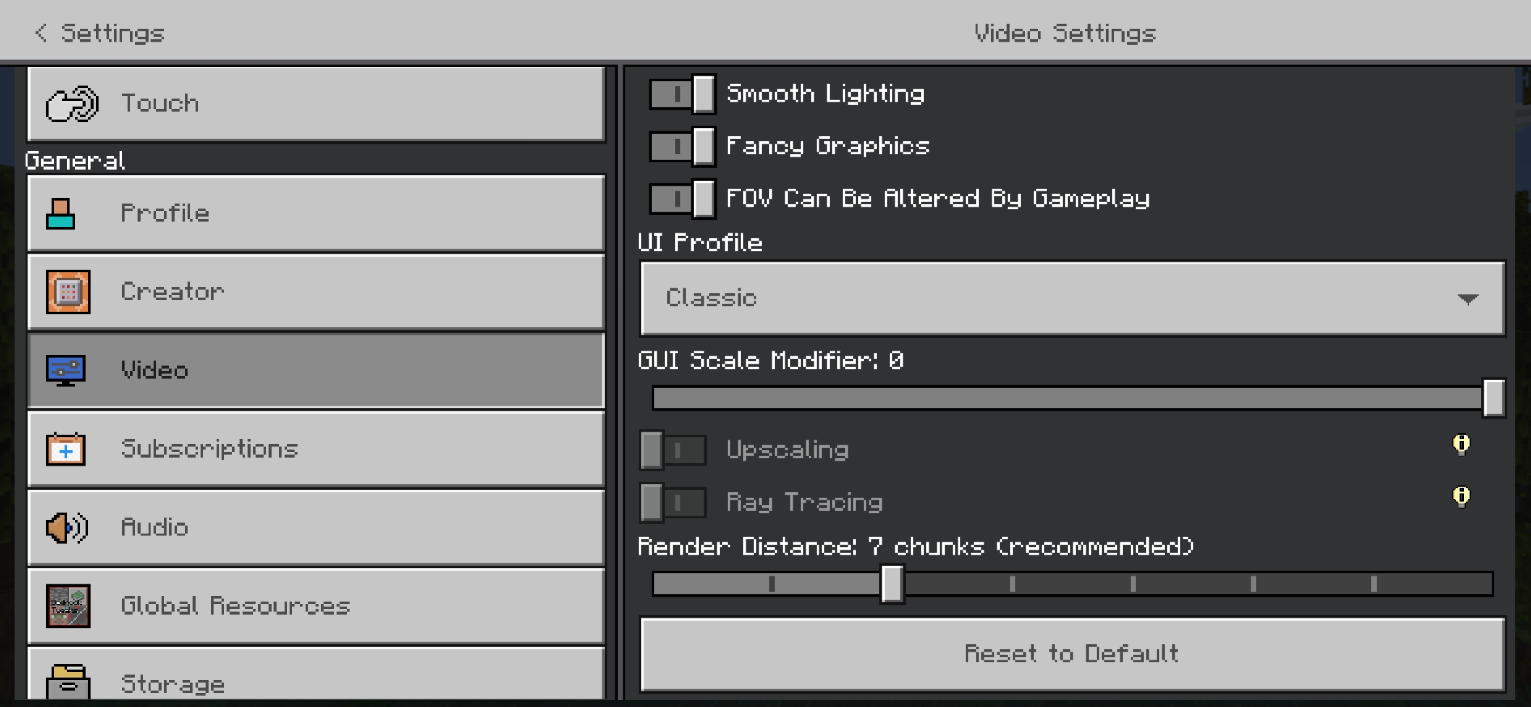The width and height of the screenshot is (1531, 707).
Task: Click the Subscriptions calendar icon
Action: point(65,449)
